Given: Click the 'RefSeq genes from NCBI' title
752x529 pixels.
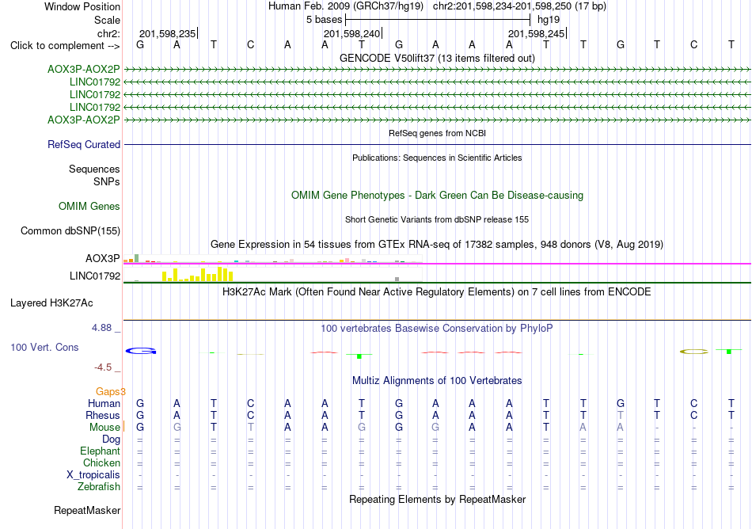Looking at the screenshot, I should 437,133.
